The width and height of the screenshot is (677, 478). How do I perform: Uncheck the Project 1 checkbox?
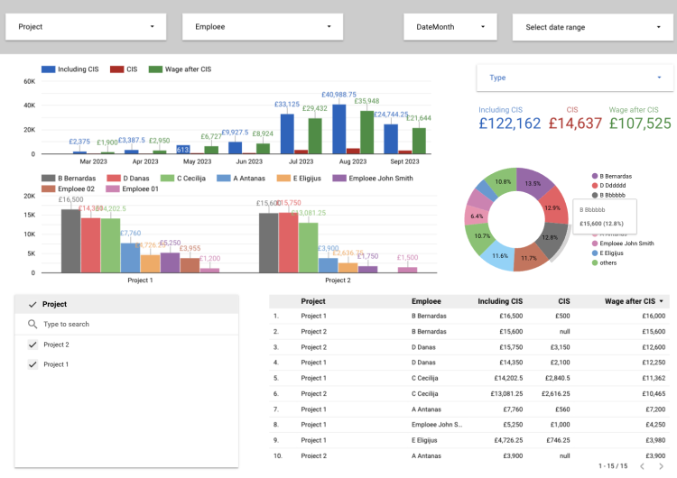tap(32, 364)
